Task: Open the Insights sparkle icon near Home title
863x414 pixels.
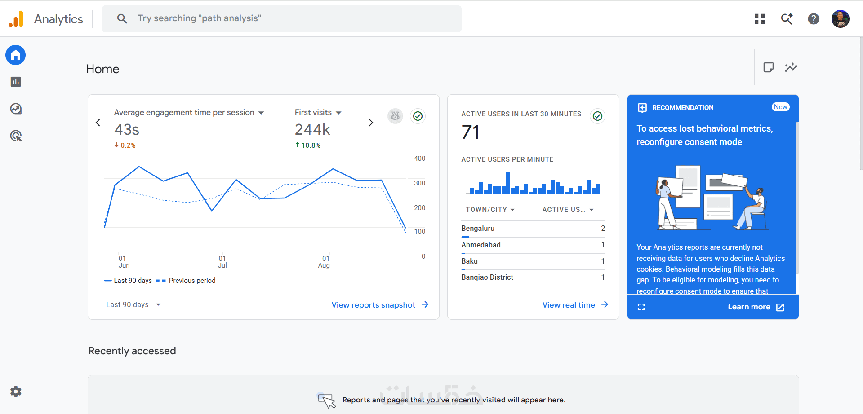Action: point(791,67)
